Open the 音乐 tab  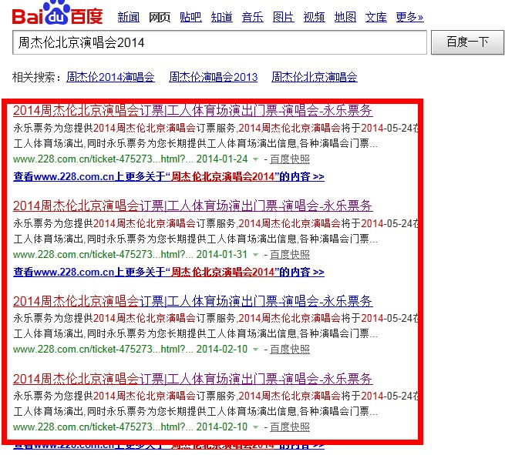pos(253,17)
